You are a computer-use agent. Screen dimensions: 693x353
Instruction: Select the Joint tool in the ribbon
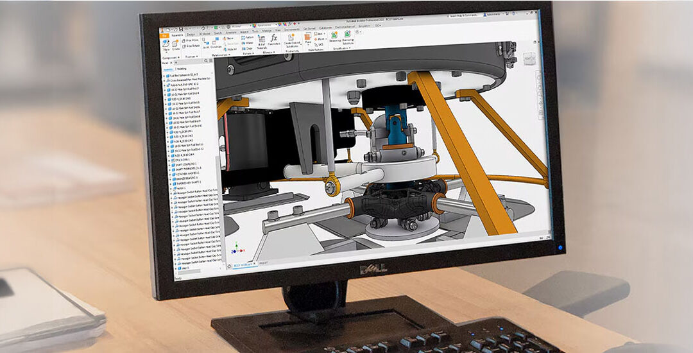click(205, 42)
